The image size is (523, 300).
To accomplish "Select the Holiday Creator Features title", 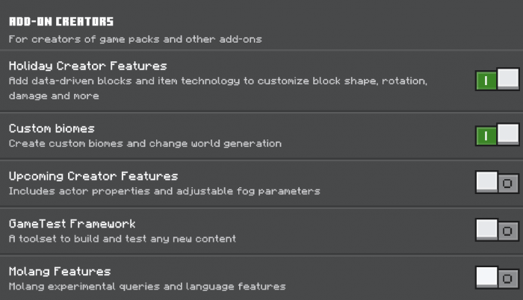I will [x=87, y=66].
